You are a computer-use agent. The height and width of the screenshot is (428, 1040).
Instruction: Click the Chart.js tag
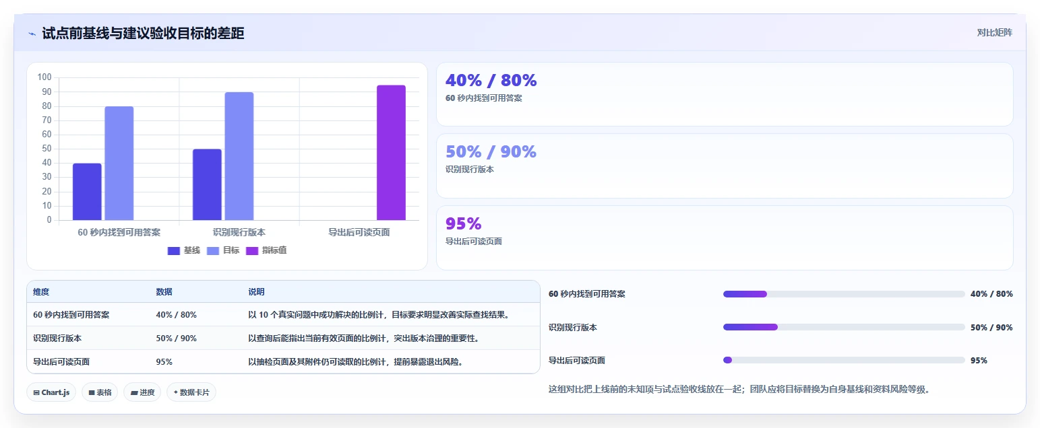pos(51,392)
